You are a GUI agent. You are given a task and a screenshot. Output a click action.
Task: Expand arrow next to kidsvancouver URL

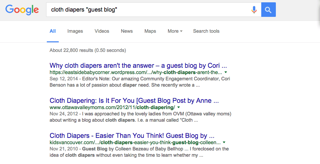tap(224, 143)
